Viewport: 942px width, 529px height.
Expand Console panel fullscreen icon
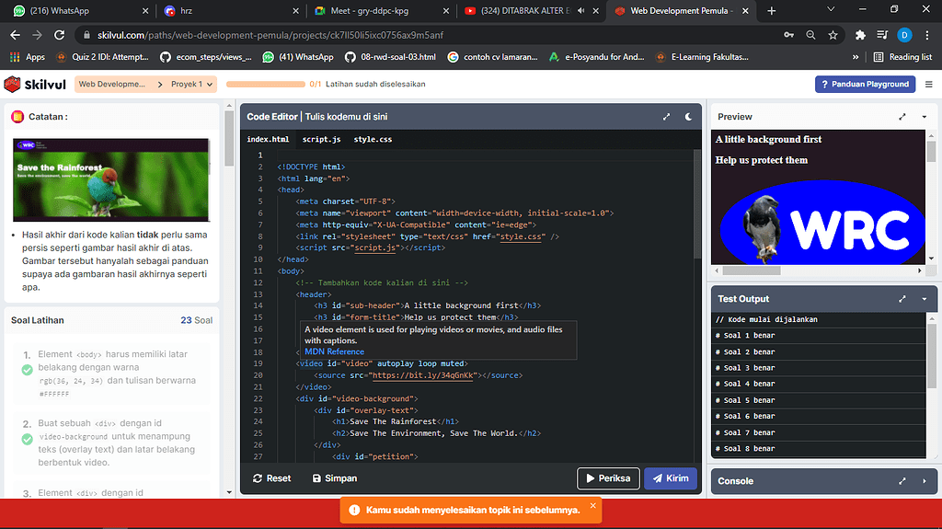click(902, 481)
